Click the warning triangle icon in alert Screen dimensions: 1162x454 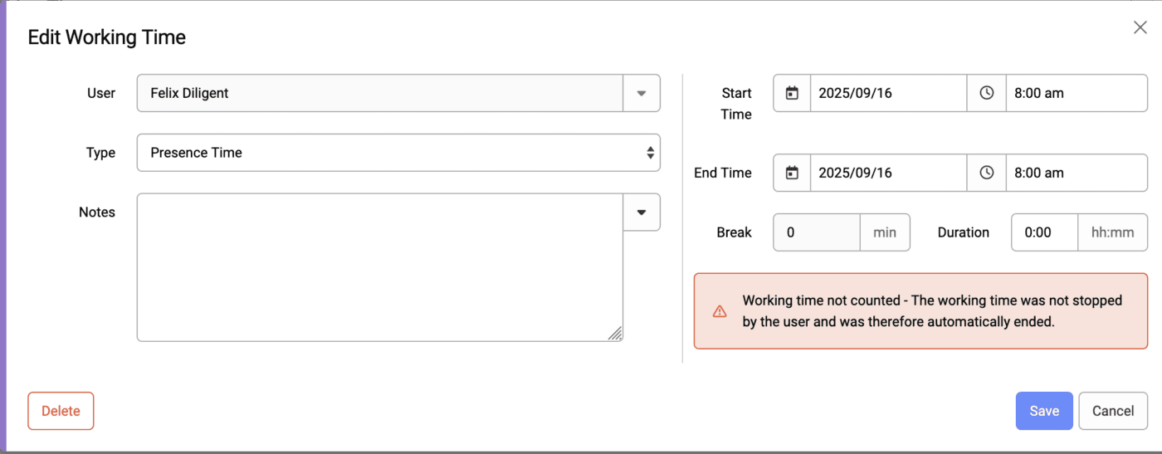point(720,311)
